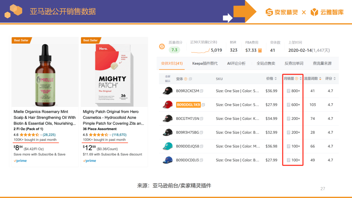352x198 pixels.
Task: Click the 103 traffic keywords value
Action: click(x=313, y=105)
